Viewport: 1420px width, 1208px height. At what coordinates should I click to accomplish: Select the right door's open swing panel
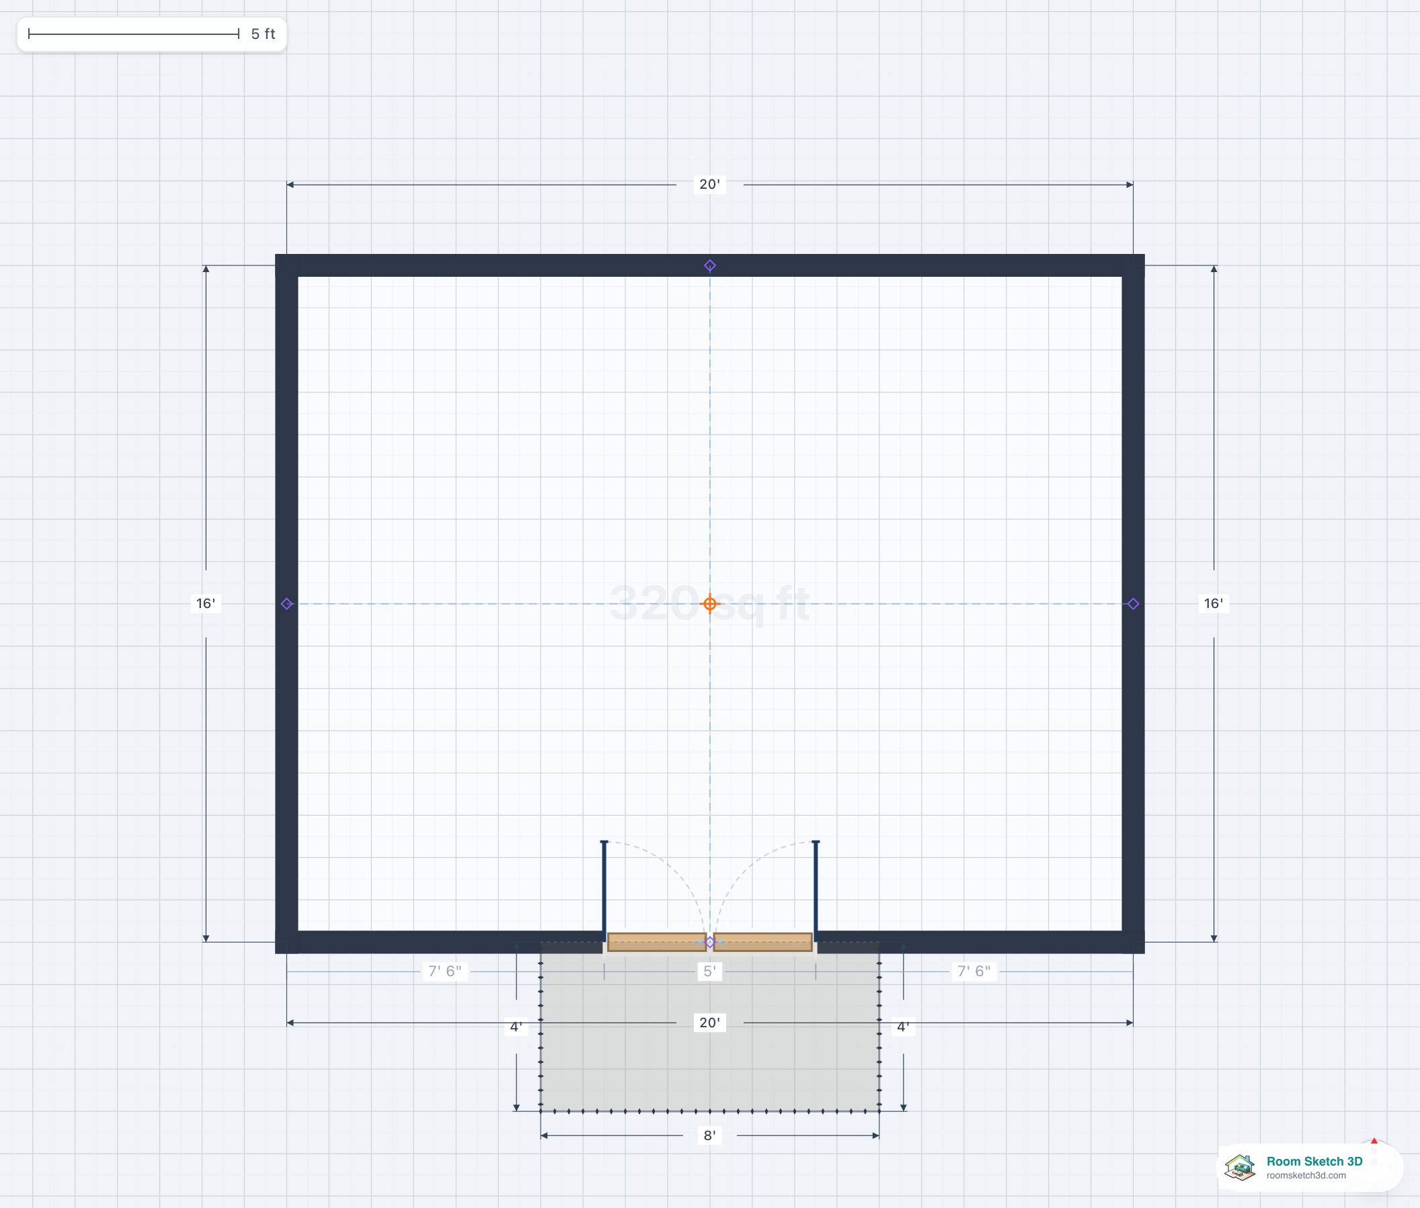click(x=816, y=891)
